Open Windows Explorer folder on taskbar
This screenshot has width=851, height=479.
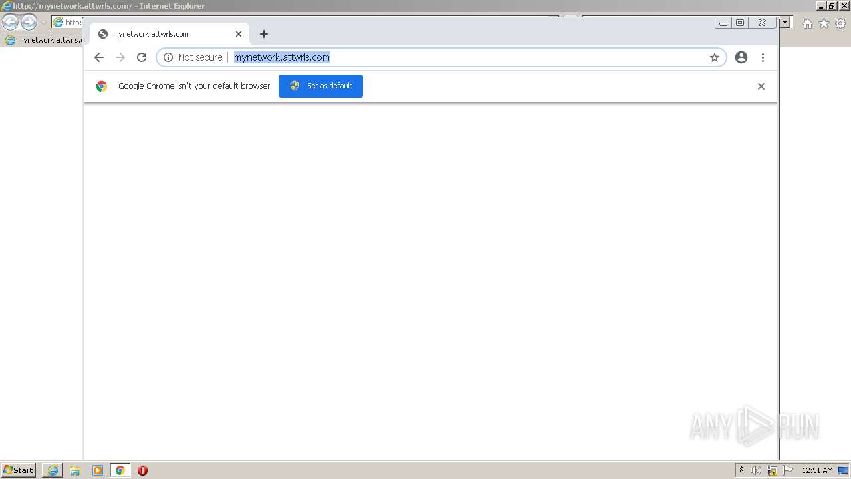point(75,470)
